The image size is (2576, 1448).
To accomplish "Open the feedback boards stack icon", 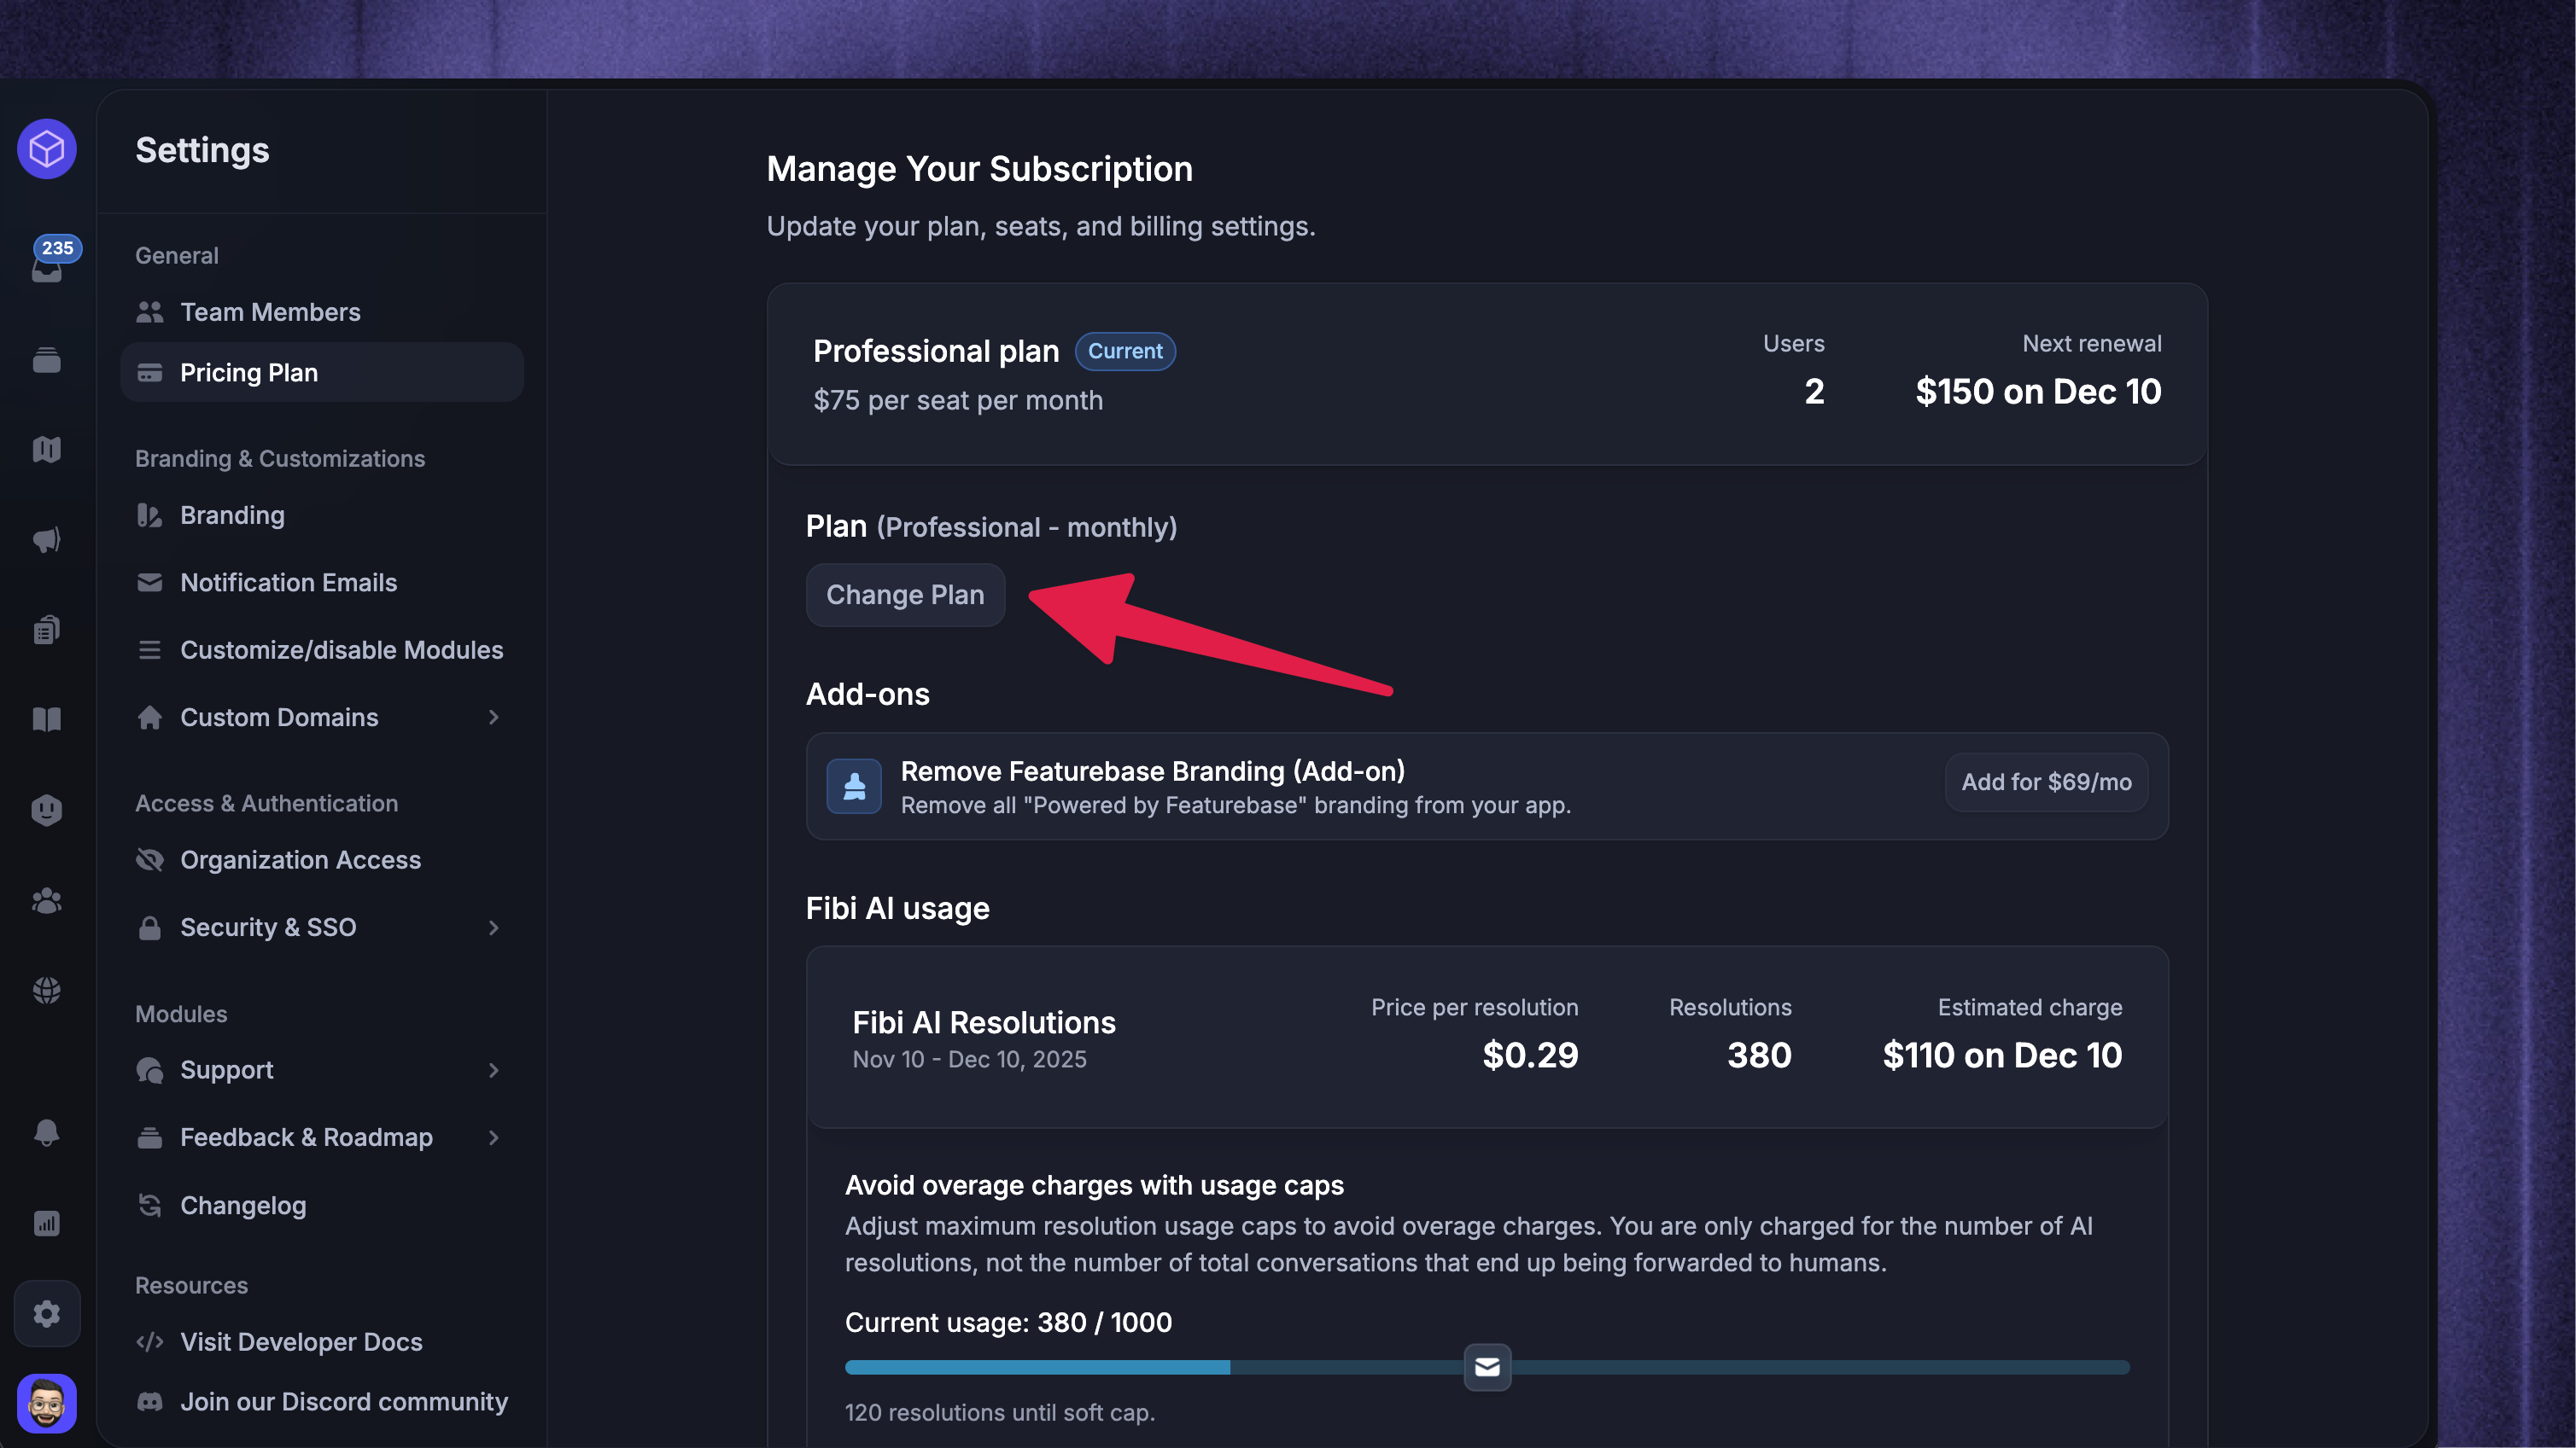I will (x=47, y=360).
